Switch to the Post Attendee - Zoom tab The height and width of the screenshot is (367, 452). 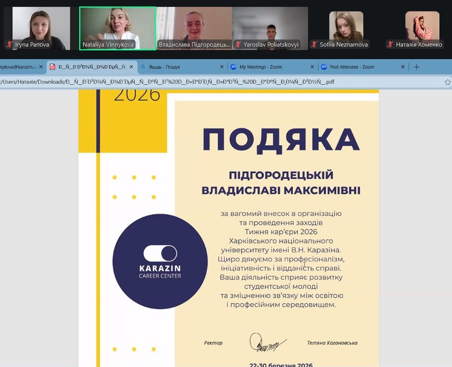pyautogui.click(x=356, y=67)
